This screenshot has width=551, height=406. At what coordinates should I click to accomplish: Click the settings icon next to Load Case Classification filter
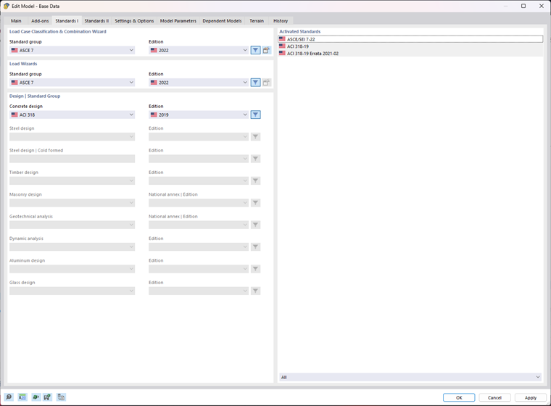[x=266, y=50]
